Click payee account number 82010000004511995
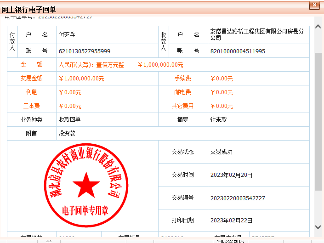324x243 pixels. [238, 51]
